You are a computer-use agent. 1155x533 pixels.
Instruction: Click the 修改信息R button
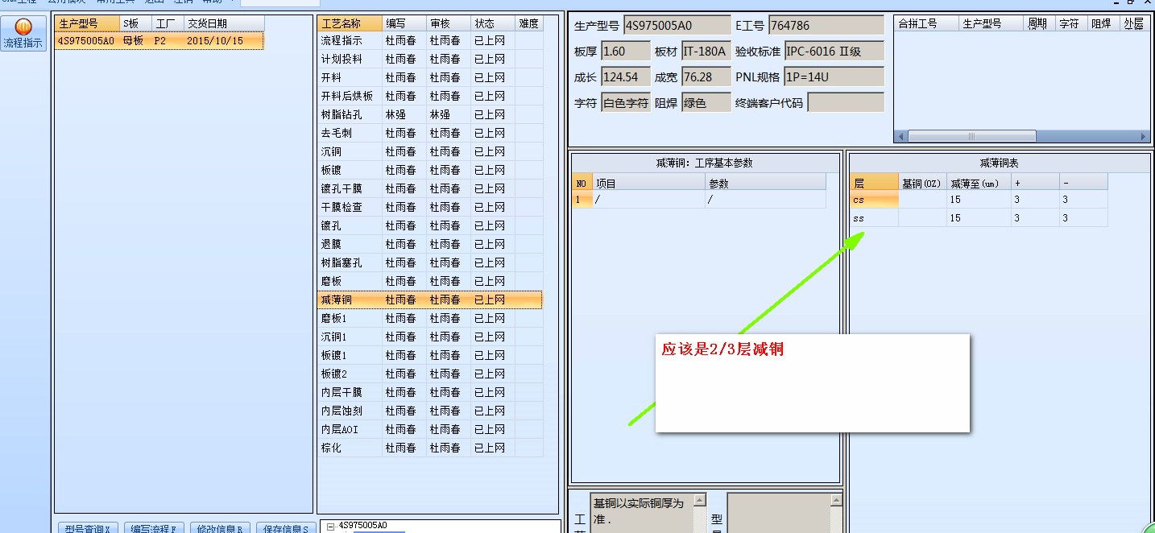pos(220,528)
